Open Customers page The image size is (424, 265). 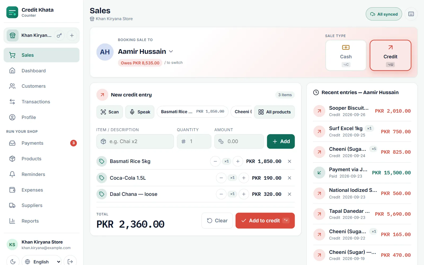42,86
